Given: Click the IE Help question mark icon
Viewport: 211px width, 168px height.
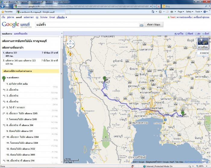Looking at the screenshot, I should [205, 12].
